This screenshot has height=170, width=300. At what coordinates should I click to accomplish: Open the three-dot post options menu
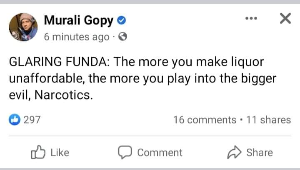(251, 19)
